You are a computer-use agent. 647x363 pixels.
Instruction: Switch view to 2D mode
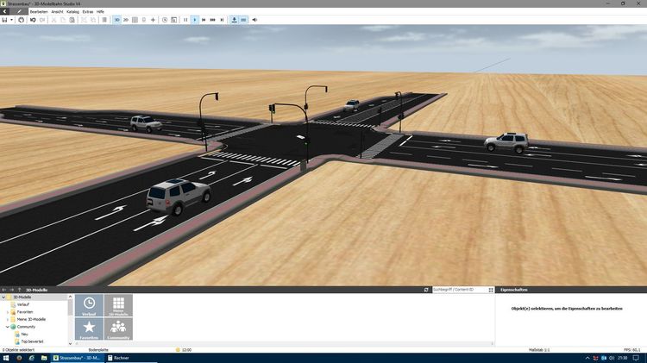click(125, 19)
